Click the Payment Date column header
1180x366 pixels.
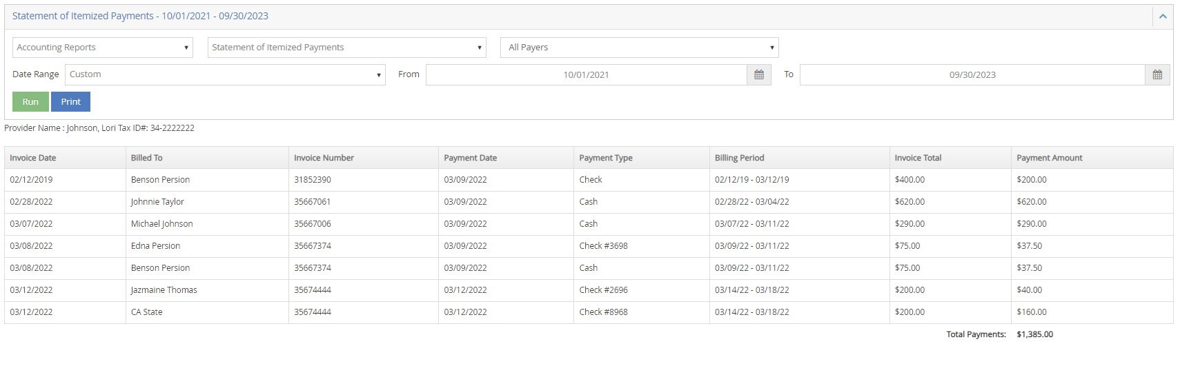click(x=471, y=158)
